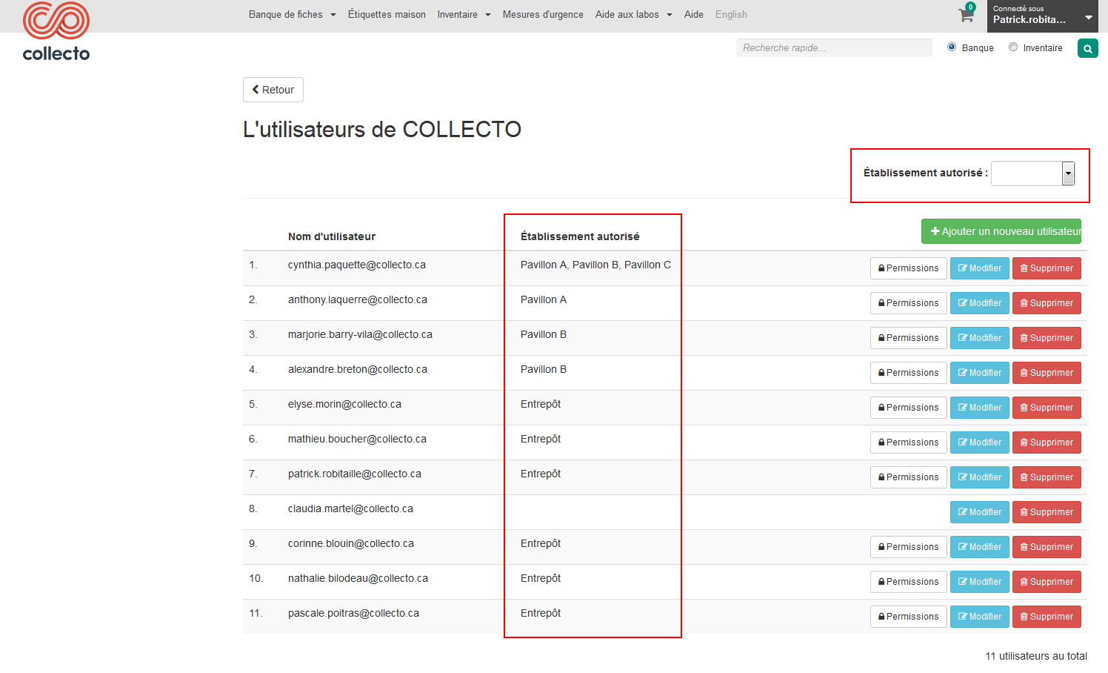
Task: Modifier nathalie.bilodeau user
Action: [980, 582]
